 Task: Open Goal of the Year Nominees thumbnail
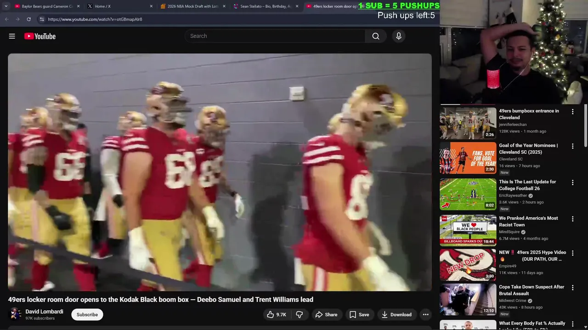pyautogui.click(x=468, y=158)
